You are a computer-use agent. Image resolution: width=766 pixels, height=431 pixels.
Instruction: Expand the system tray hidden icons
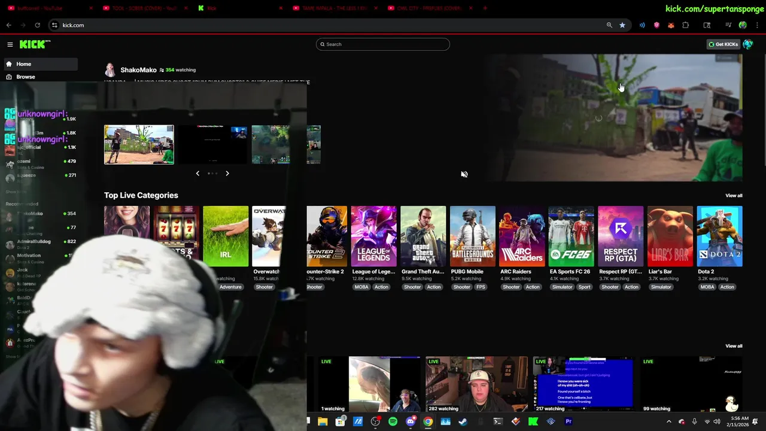pyautogui.click(x=669, y=421)
